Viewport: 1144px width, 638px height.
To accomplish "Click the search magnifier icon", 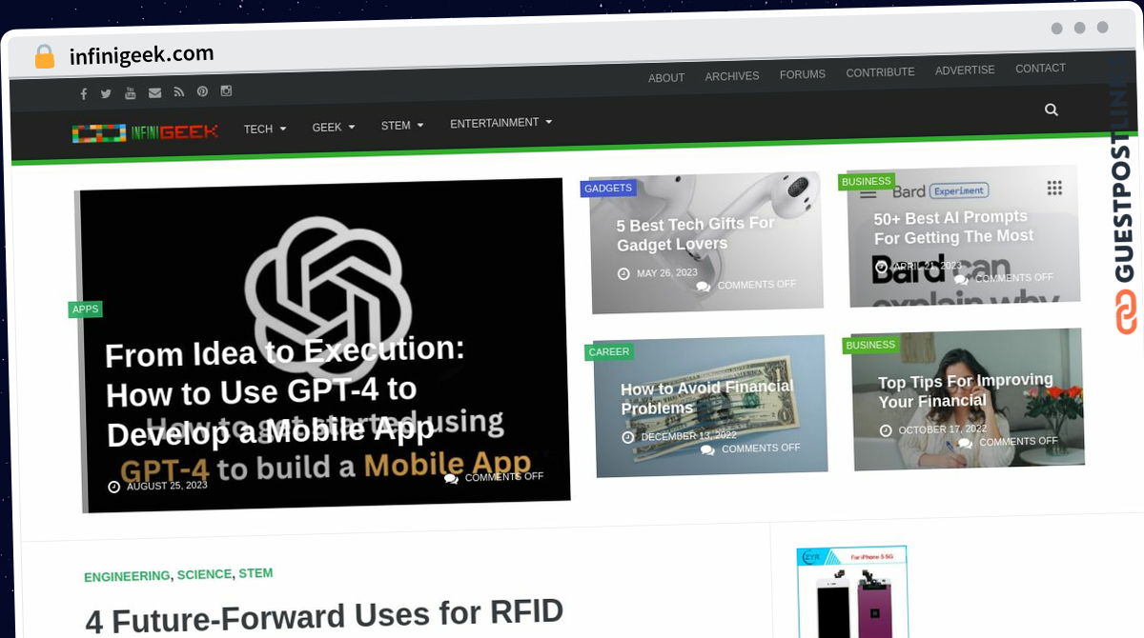I will (x=1052, y=110).
